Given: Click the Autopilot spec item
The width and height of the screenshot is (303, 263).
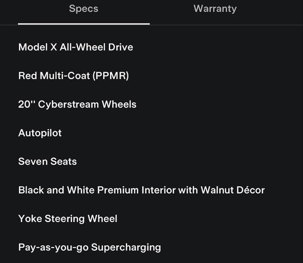Looking at the screenshot, I should (40, 133).
